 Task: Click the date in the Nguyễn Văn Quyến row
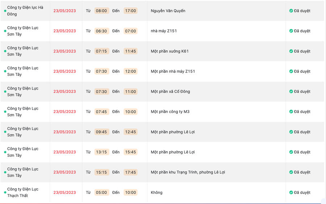(64, 11)
